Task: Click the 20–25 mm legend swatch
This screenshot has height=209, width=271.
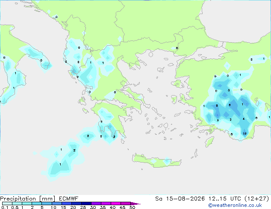Action: [x=76, y=203]
